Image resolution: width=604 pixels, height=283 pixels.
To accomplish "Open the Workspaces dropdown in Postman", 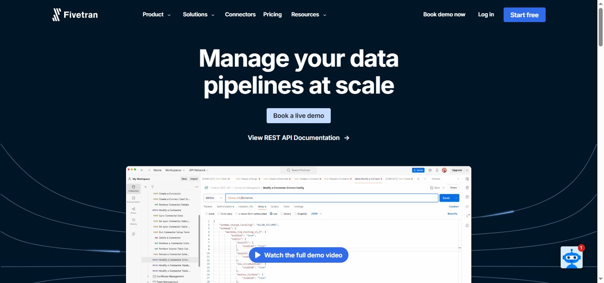I will click(x=175, y=170).
